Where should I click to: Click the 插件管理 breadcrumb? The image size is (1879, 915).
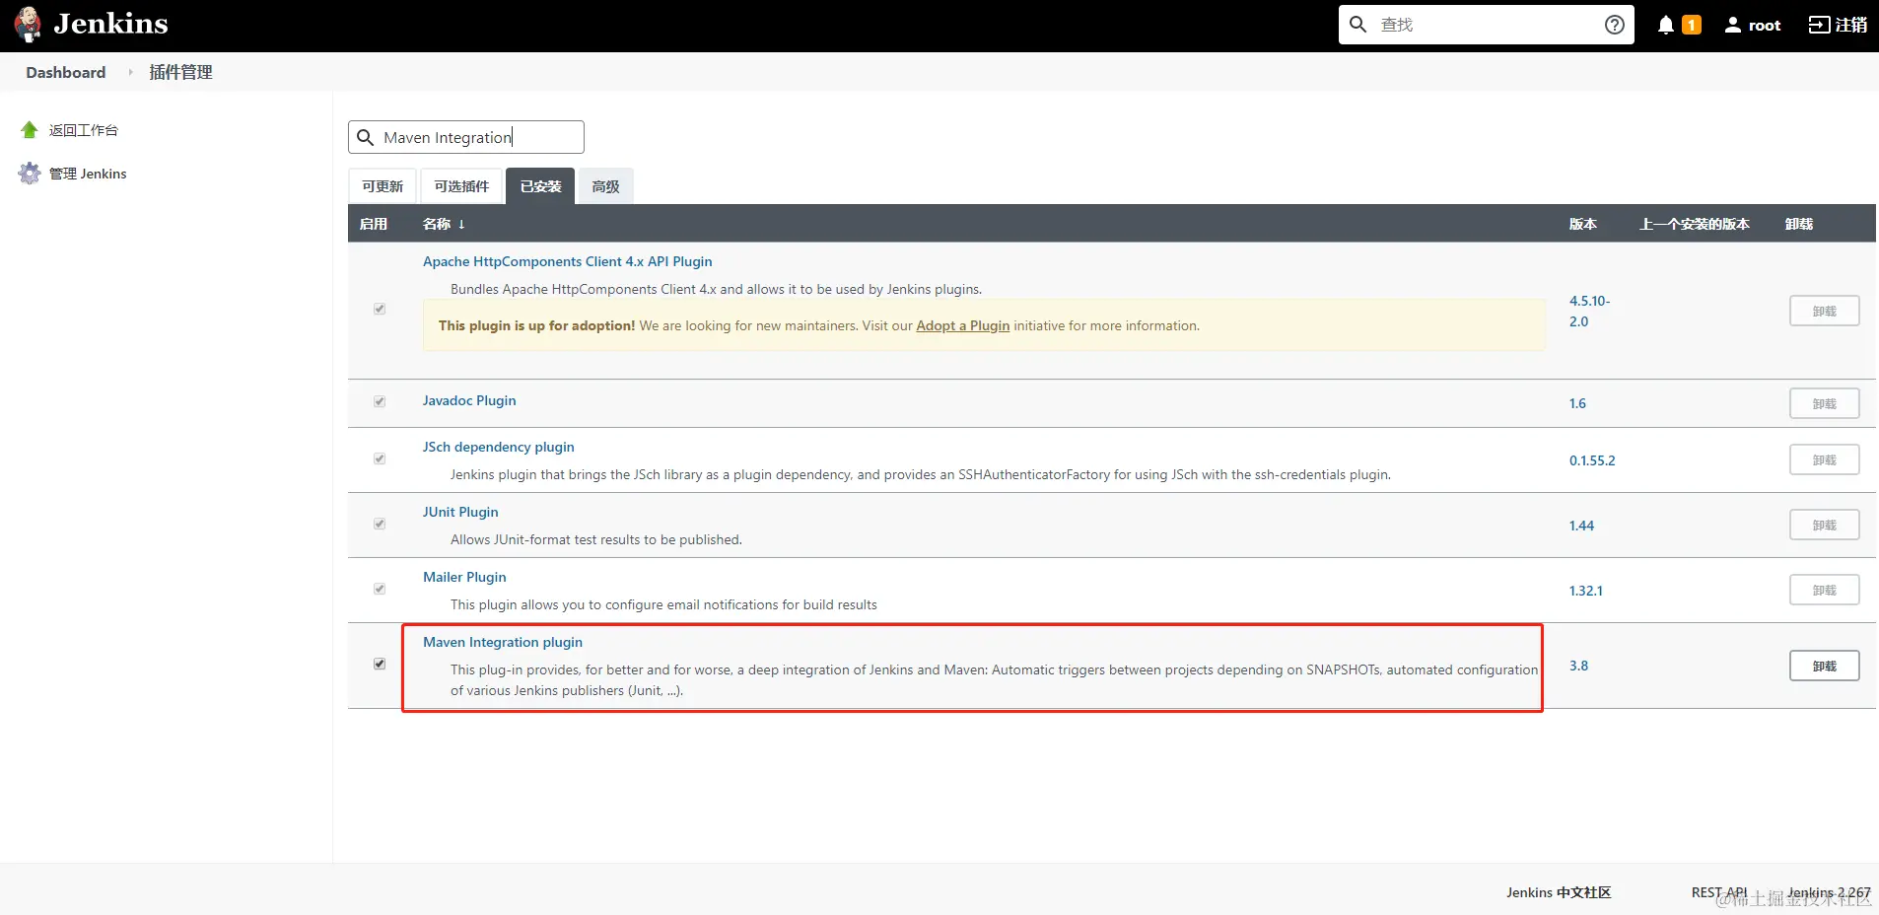(180, 72)
